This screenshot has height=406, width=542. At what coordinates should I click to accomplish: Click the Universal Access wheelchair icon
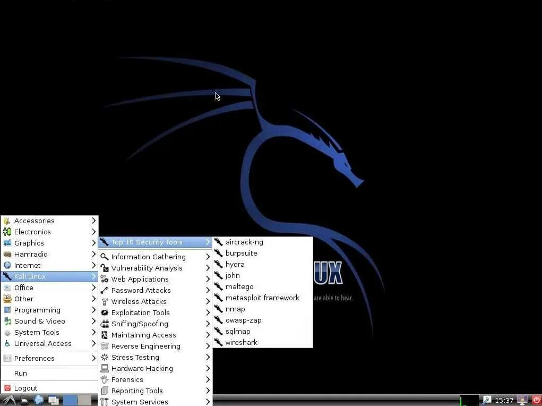(x=7, y=343)
